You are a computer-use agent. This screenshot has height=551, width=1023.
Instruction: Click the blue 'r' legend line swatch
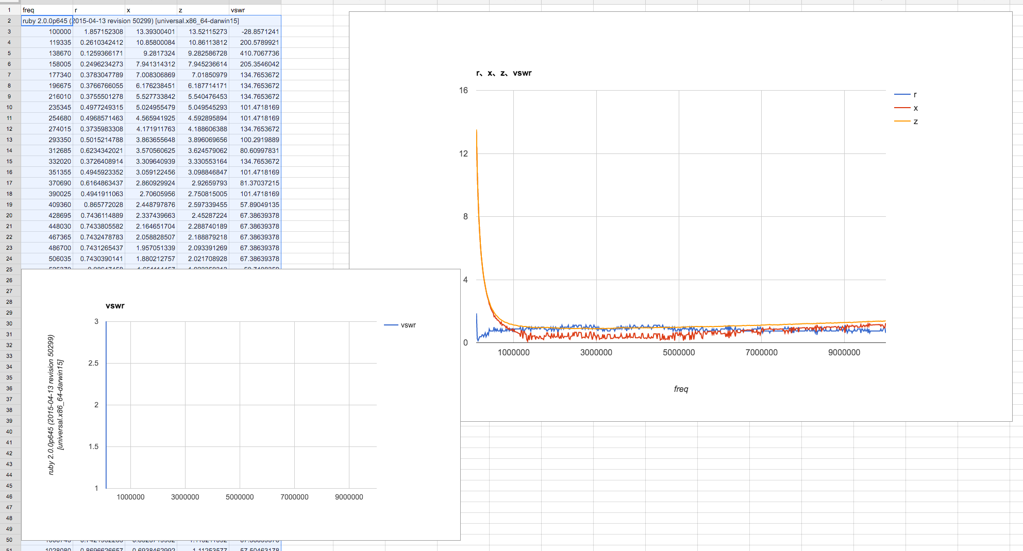[902, 95]
